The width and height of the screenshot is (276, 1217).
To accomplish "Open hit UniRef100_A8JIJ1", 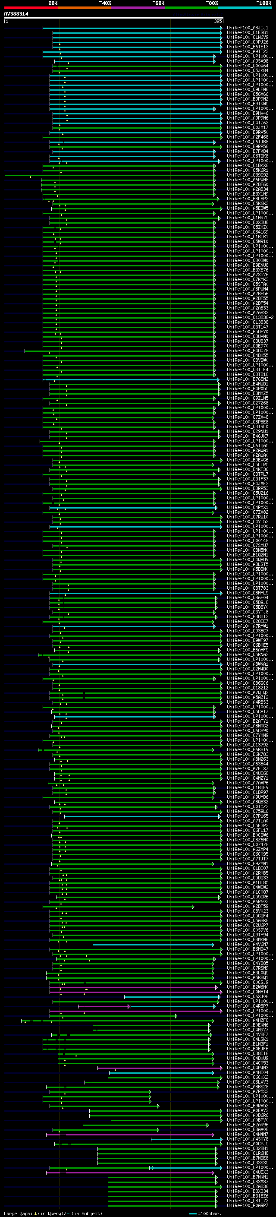I will (247, 28).
